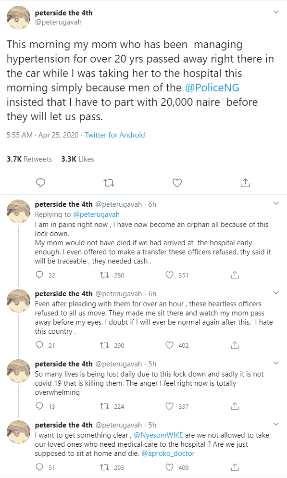Share the "I am in pains" reply

(234, 274)
